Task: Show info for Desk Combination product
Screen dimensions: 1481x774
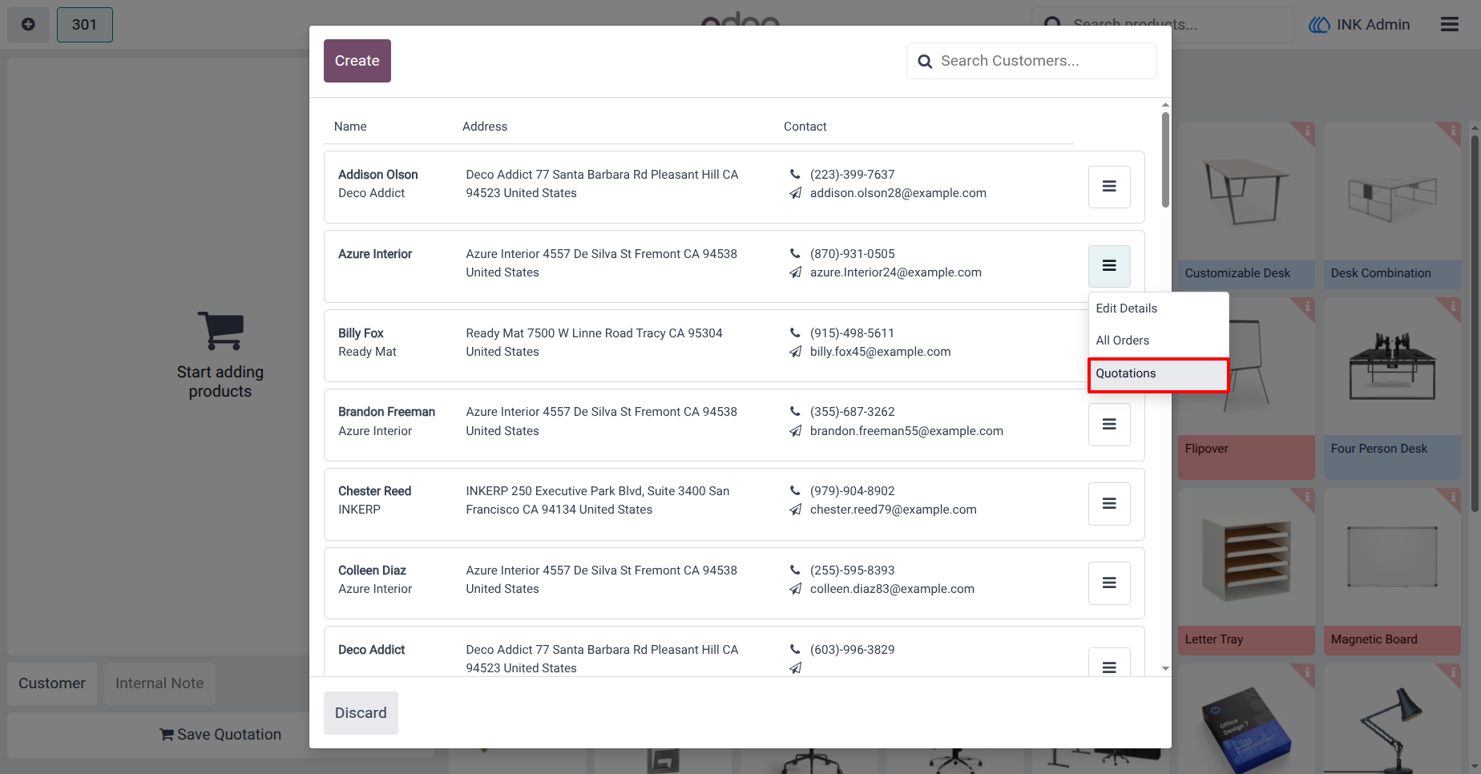Action: pos(1451,131)
